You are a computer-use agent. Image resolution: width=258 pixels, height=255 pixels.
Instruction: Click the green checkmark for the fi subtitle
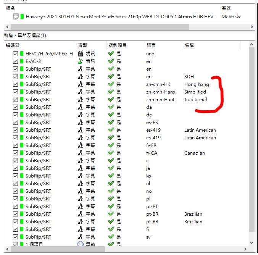click(x=111, y=229)
